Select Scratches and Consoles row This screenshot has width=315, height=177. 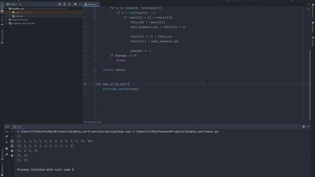[43, 23]
